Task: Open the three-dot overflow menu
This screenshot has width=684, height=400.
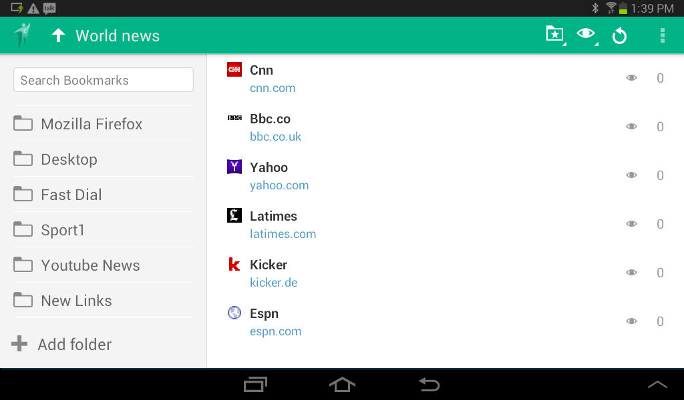Action: click(662, 35)
